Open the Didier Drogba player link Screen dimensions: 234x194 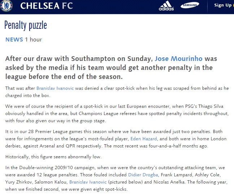click(x=143, y=175)
